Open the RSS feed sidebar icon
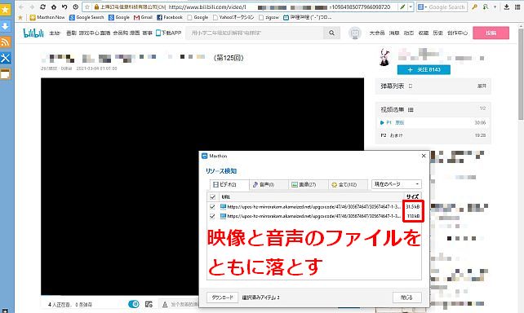This screenshot has height=313, width=524. 6,42
